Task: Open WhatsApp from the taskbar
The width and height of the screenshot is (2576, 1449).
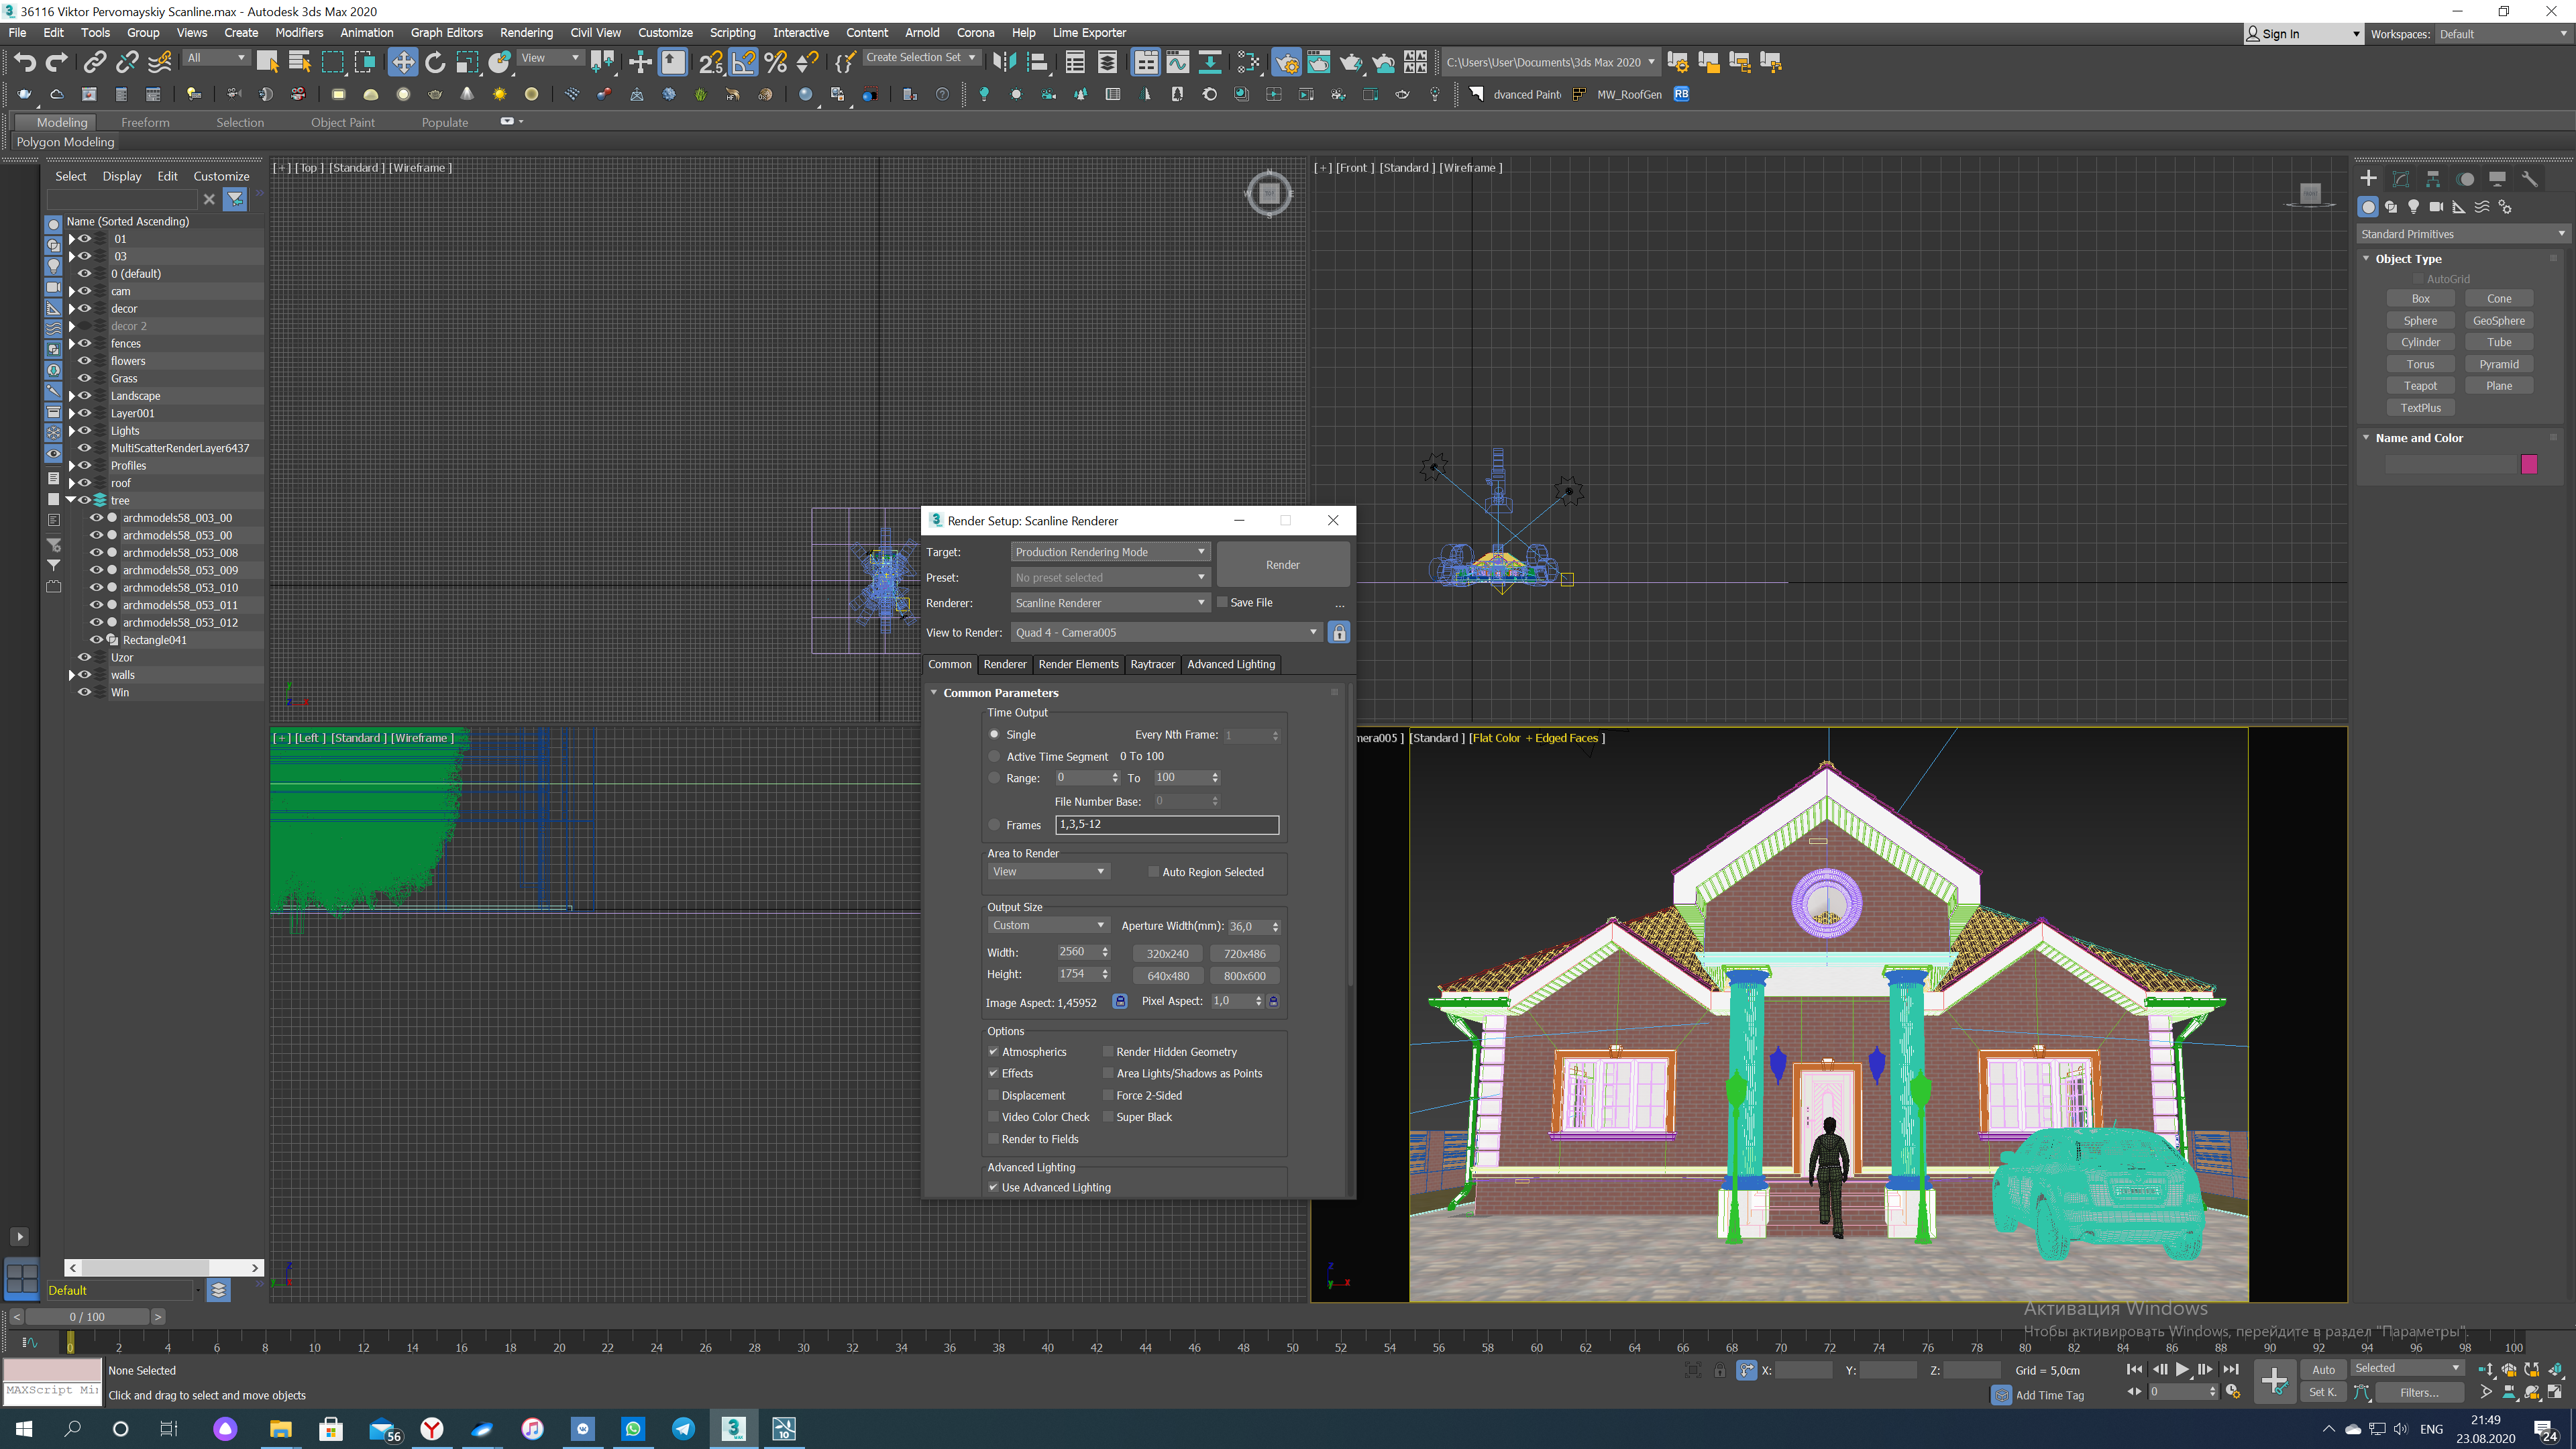Action: tap(633, 1428)
